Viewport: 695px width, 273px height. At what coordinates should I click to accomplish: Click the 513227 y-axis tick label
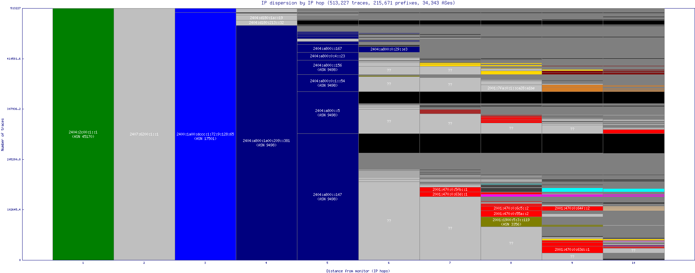[15, 8]
